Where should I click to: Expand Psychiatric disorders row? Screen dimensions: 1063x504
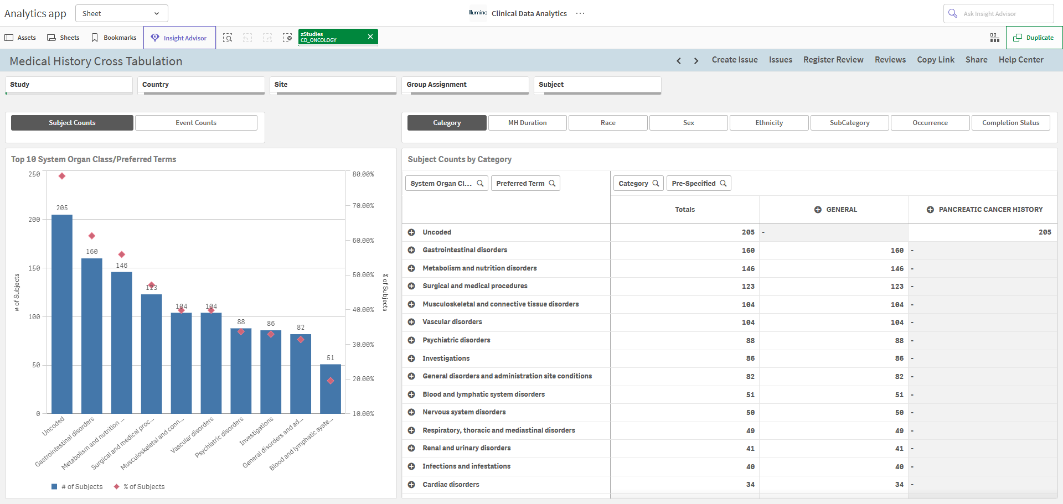pos(411,340)
